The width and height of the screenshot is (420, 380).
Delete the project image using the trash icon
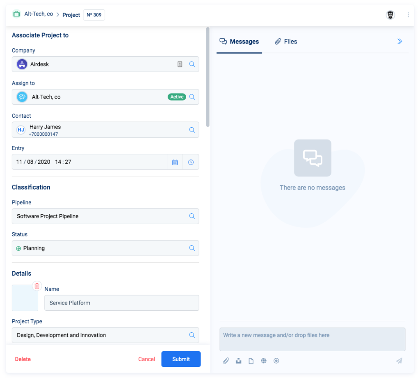point(37,286)
